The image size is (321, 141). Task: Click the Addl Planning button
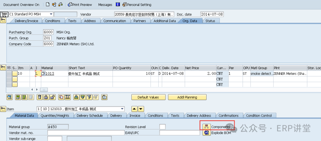coord(187,97)
